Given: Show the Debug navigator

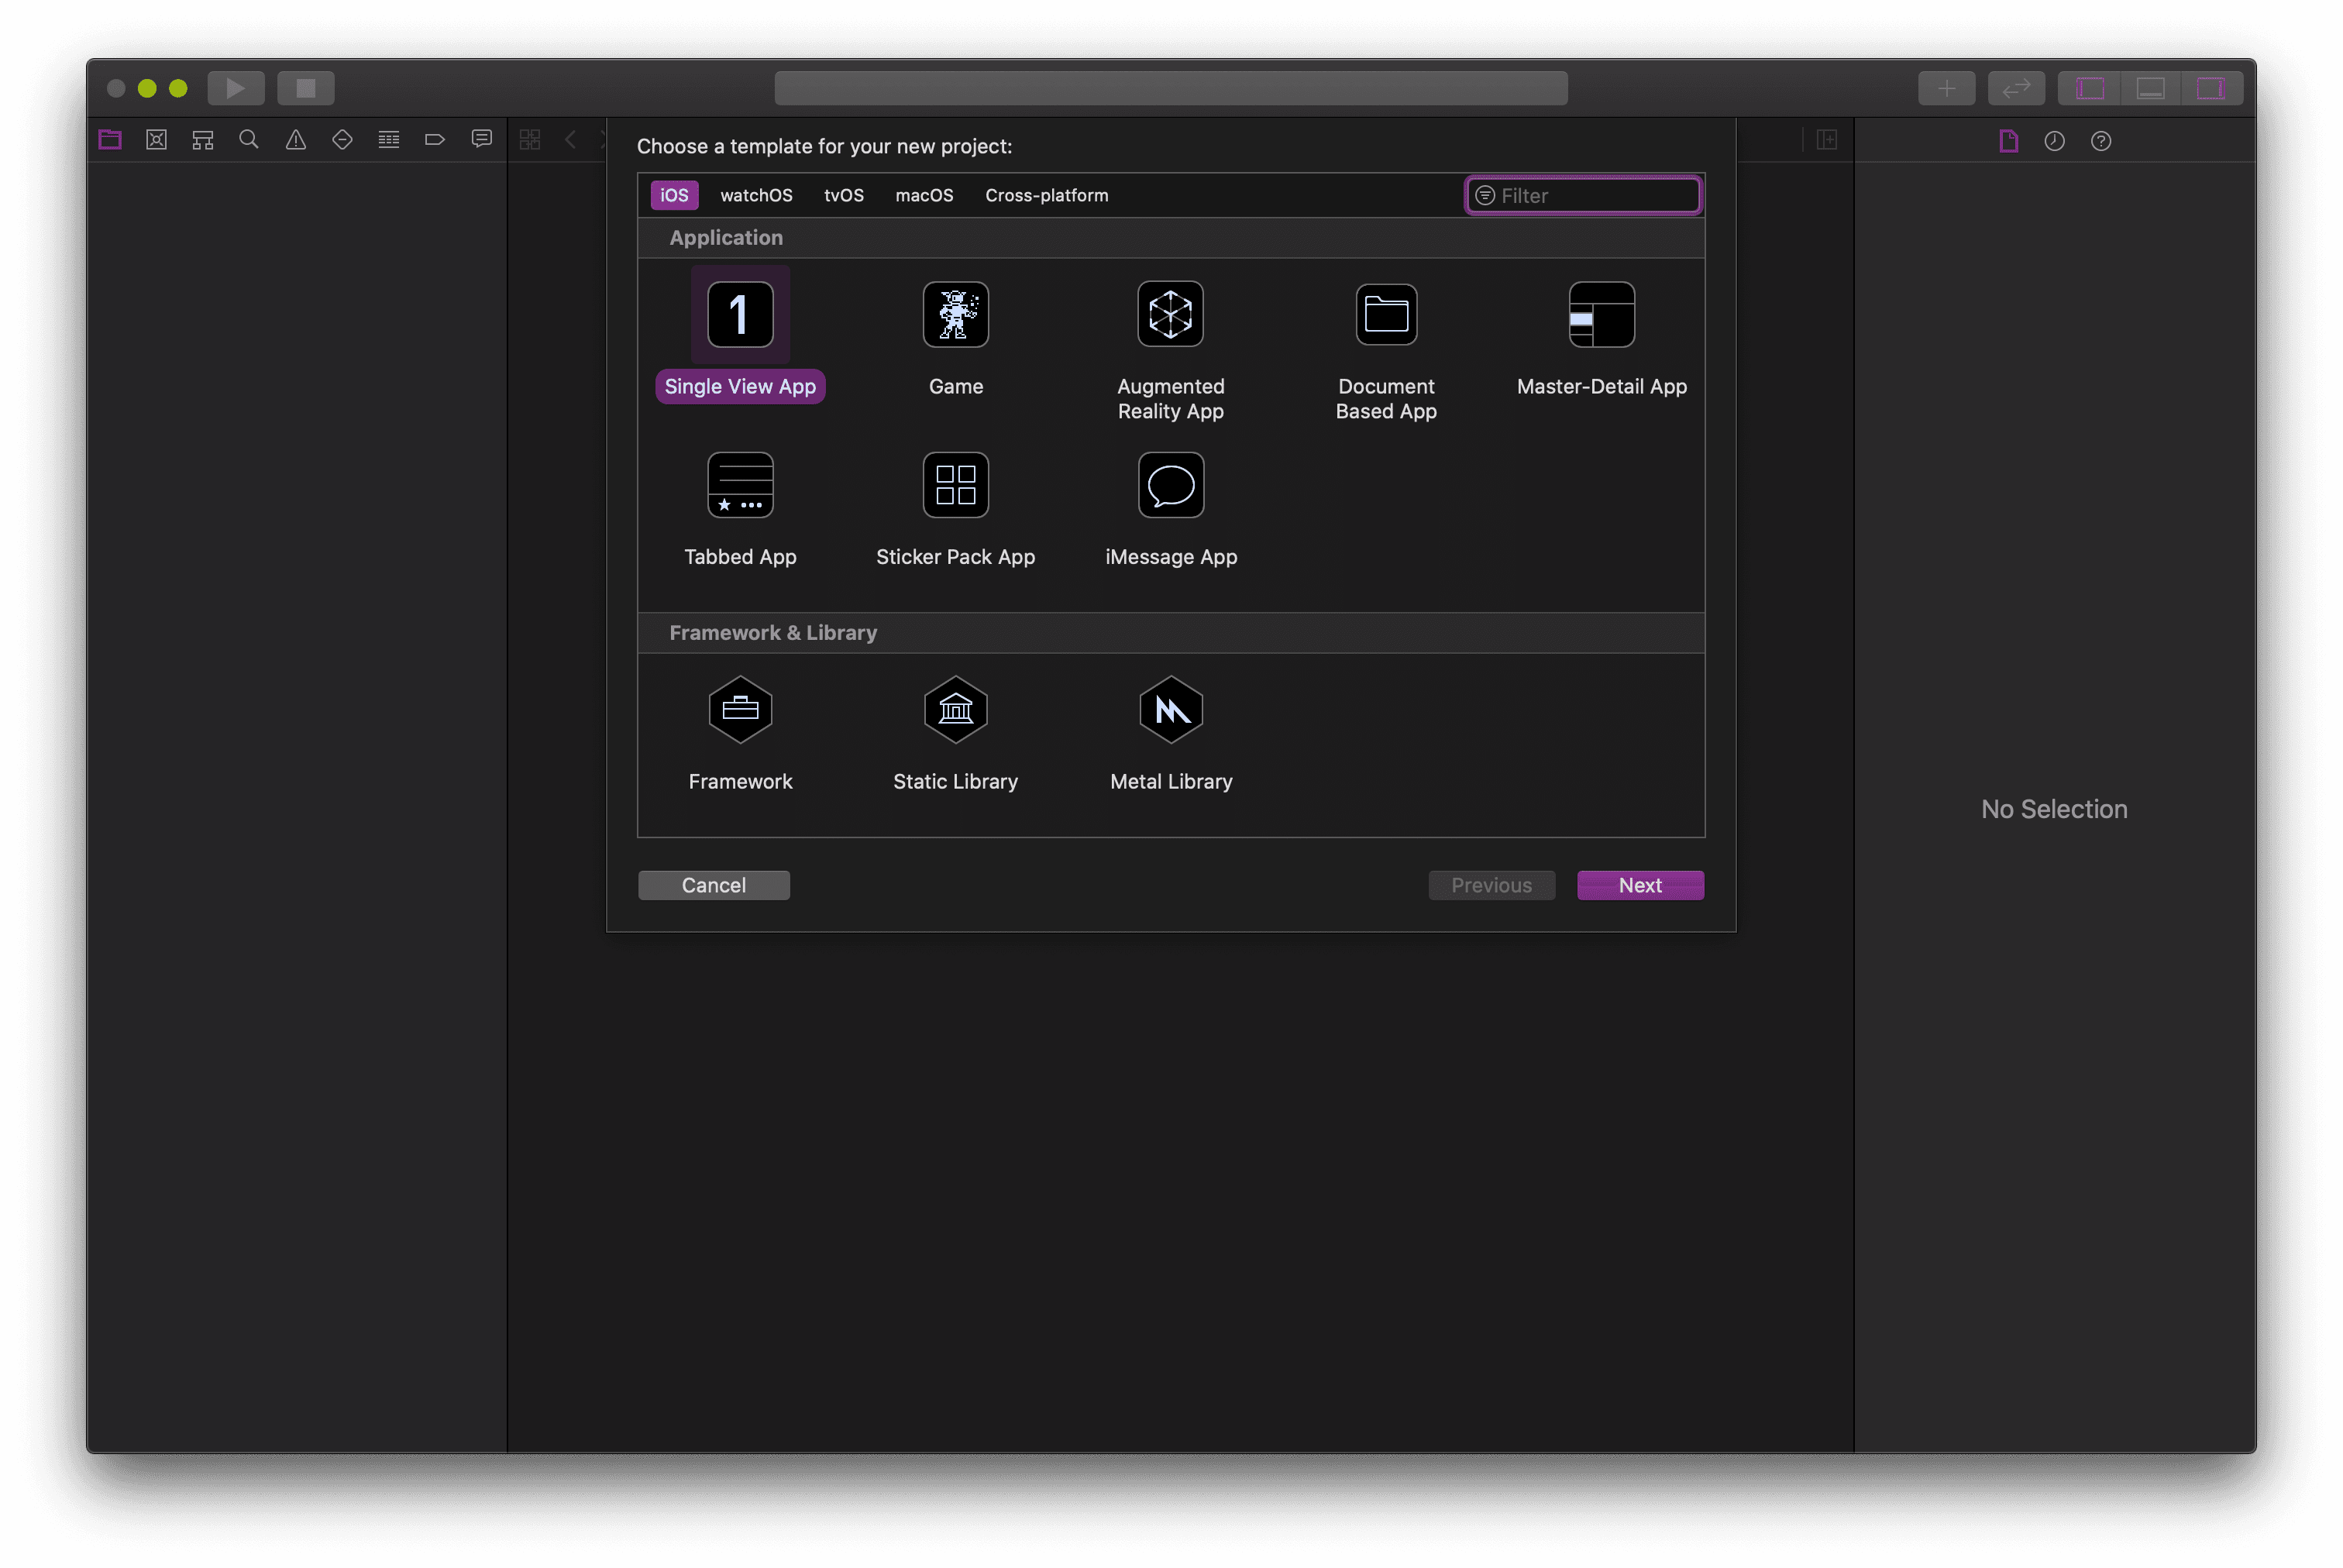Looking at the screenshot, I should click(389, 140).
